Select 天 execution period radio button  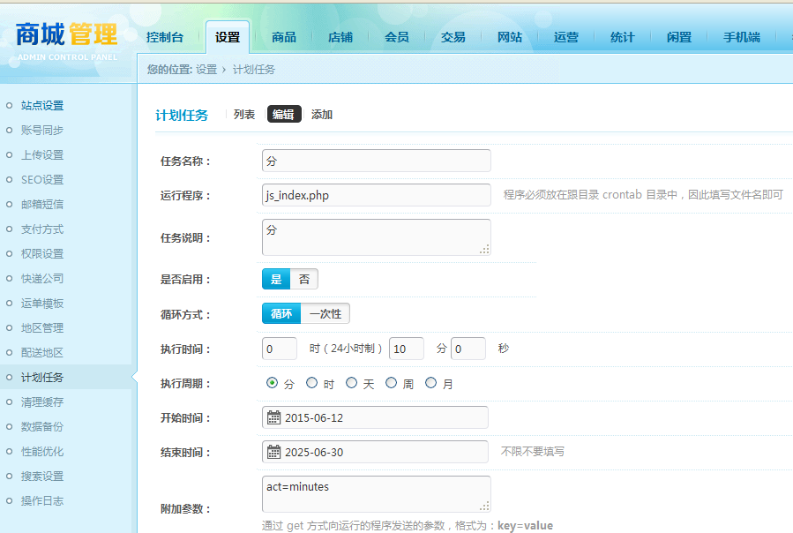coord(351,383)
